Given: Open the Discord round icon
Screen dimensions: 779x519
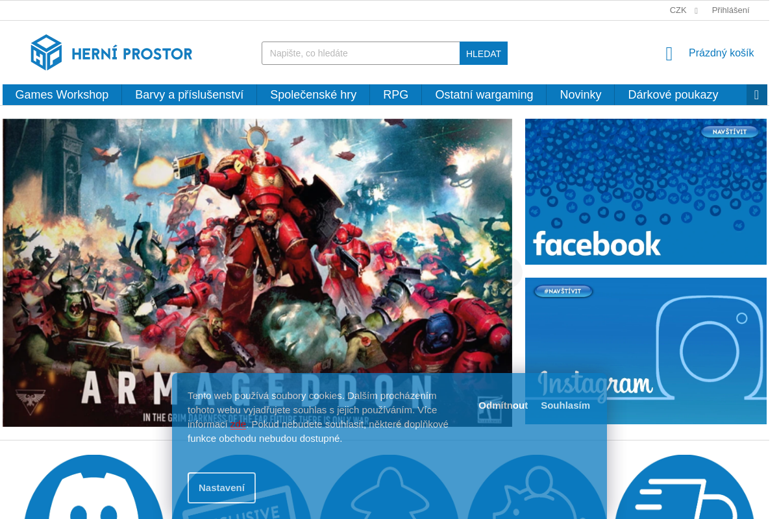Looking at the screenshot, I should (94, 487).
